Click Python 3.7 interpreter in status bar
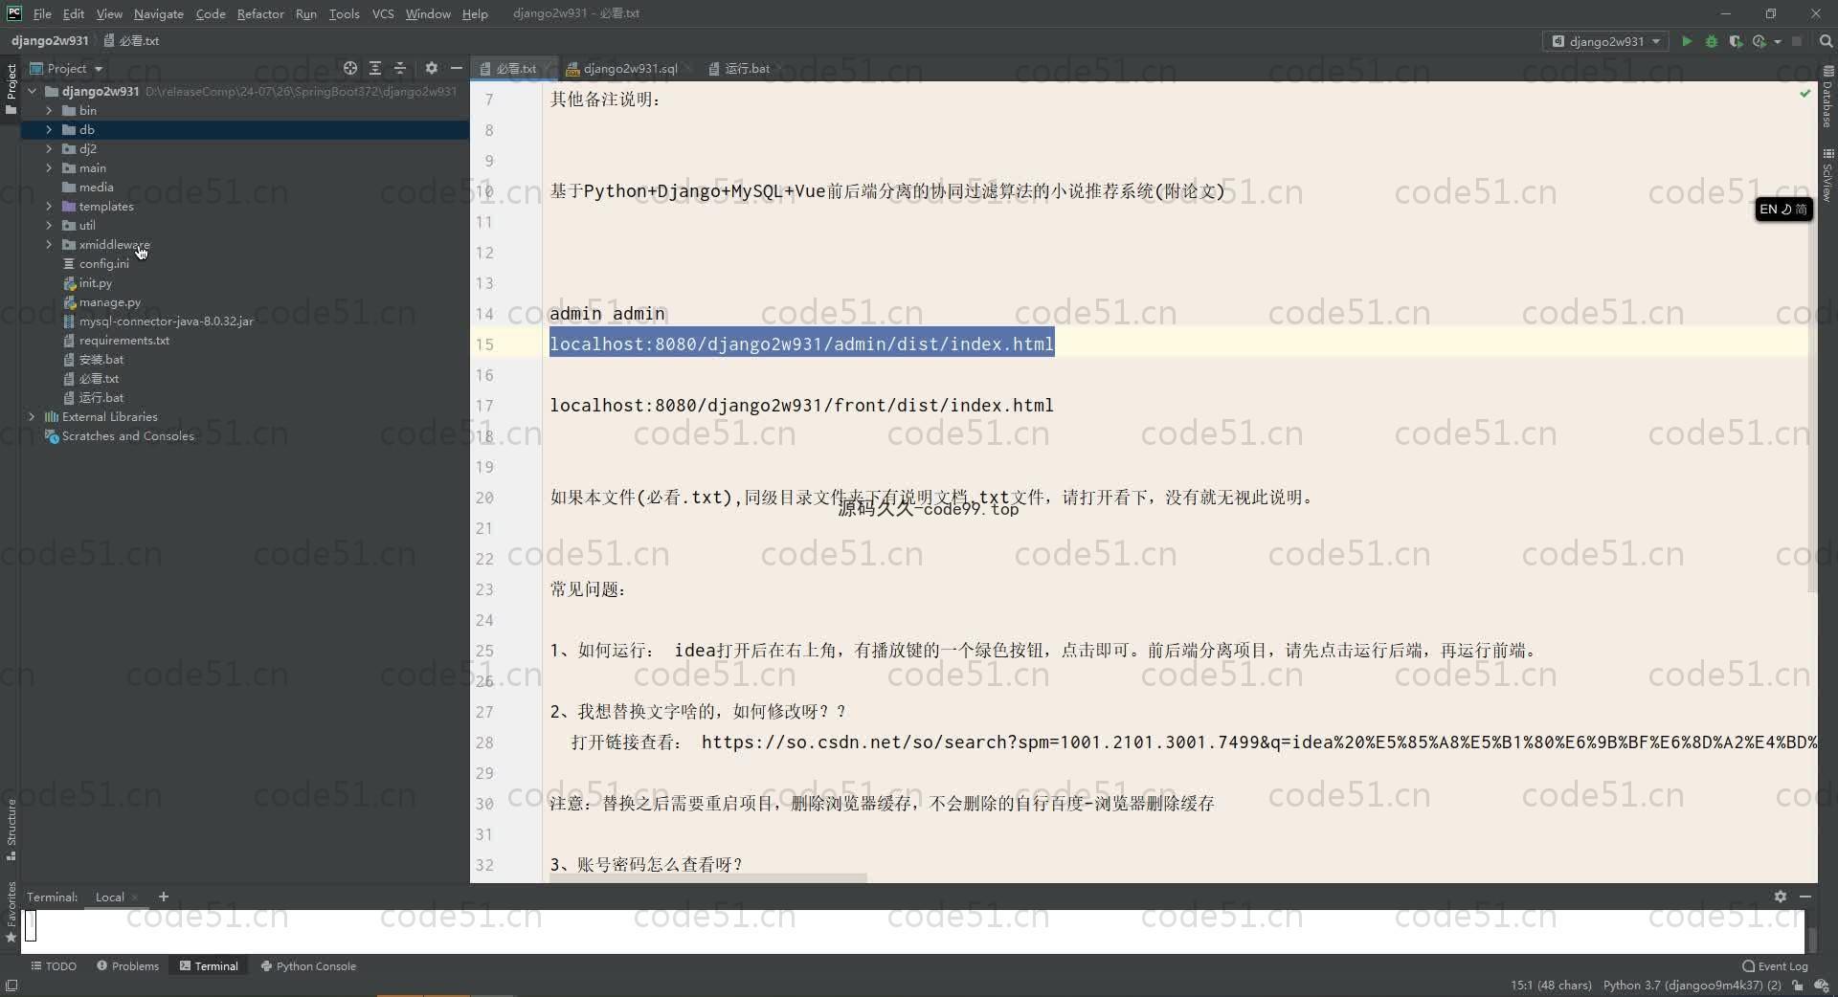The image size is (1838, 997). tap(1692, 986)
